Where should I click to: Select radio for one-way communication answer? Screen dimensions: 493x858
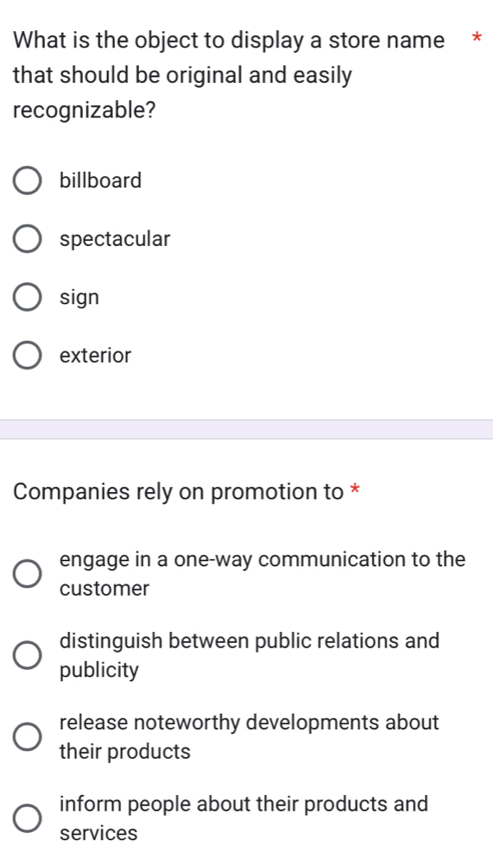[27, 574]
